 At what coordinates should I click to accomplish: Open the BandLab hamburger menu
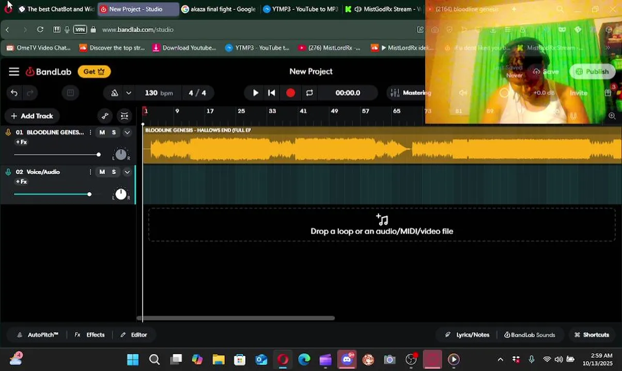point(14,72)
